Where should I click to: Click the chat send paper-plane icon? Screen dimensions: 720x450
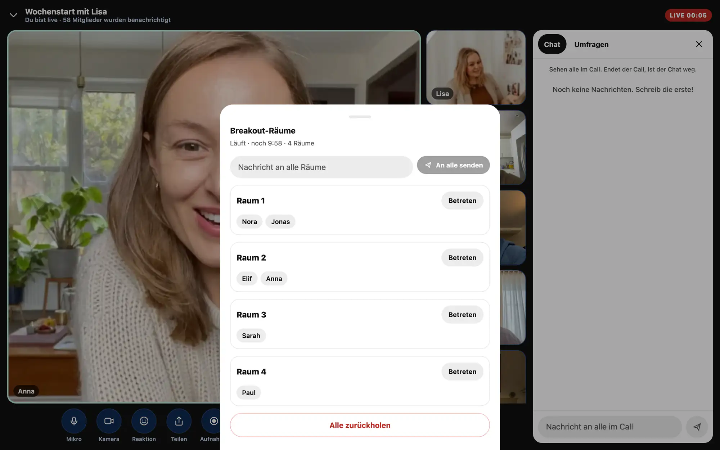coord(697,427)
